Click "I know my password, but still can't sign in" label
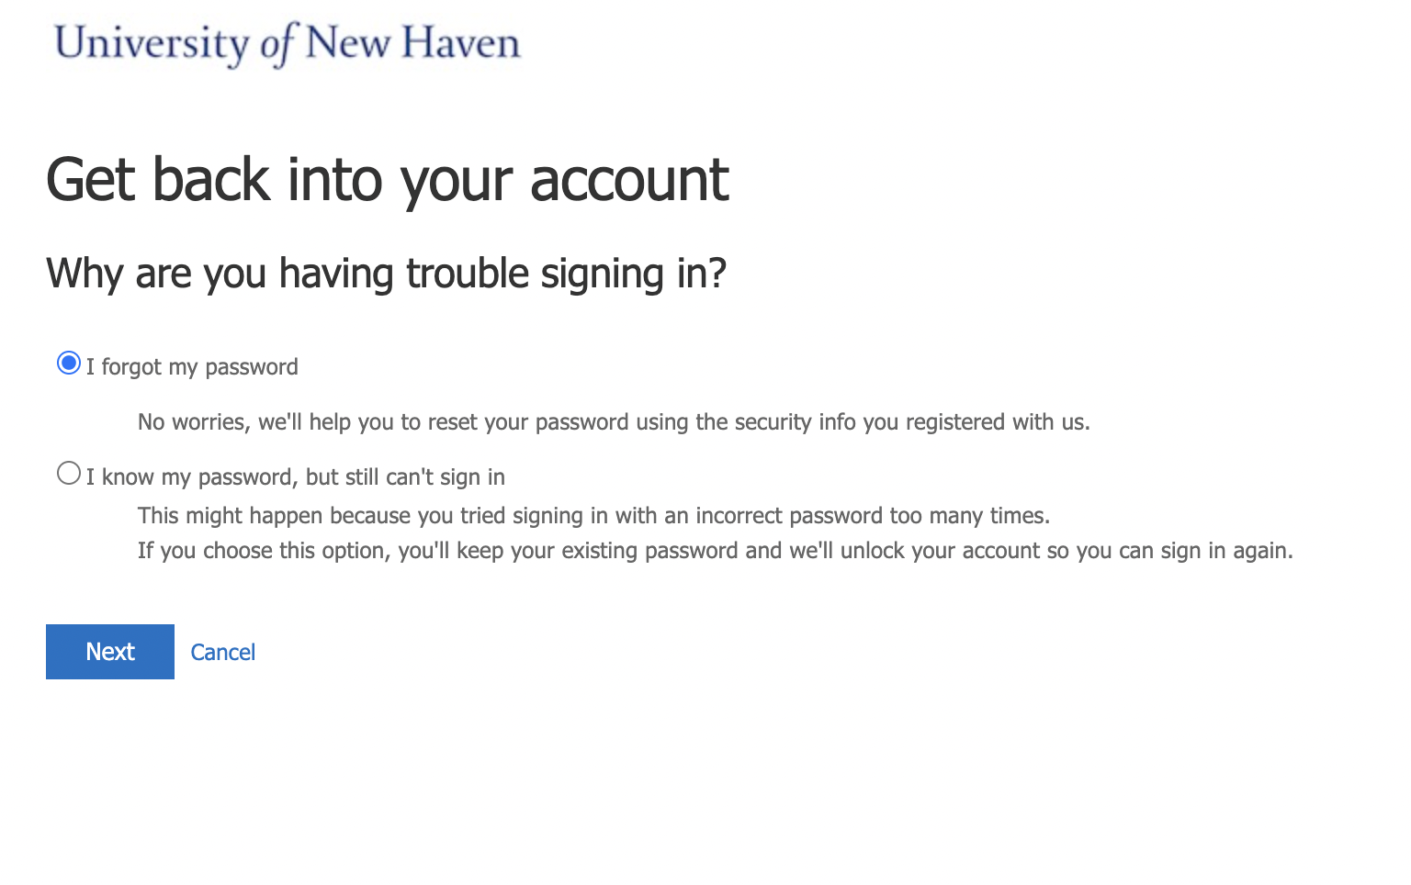 pos(296,477)
